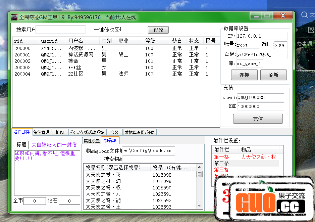This screenshot has width=315, height=222.
Task: Focus the 搜索用户 input field
Action: point(61,30)
